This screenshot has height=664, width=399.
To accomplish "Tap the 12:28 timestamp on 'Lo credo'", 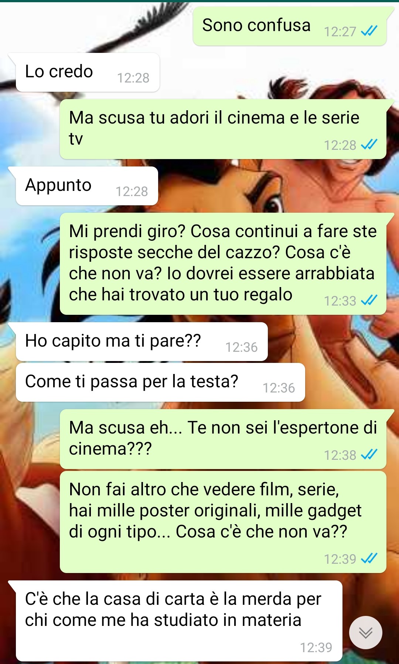I will [133, 78].
